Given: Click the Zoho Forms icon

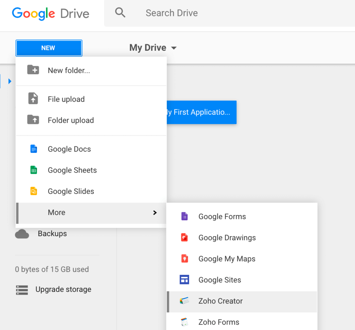Looking at the screenshot, I should 184,322.
